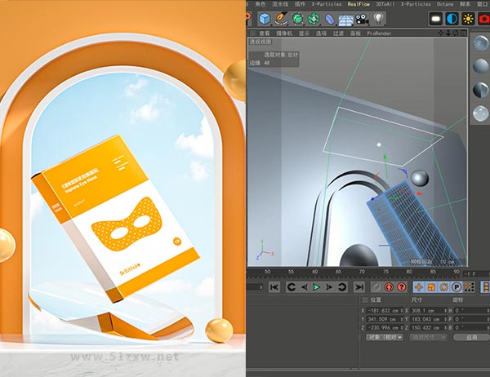Click the 应用 apply button
This screenshot has width=490, height=377.
(x=471, y=337)
